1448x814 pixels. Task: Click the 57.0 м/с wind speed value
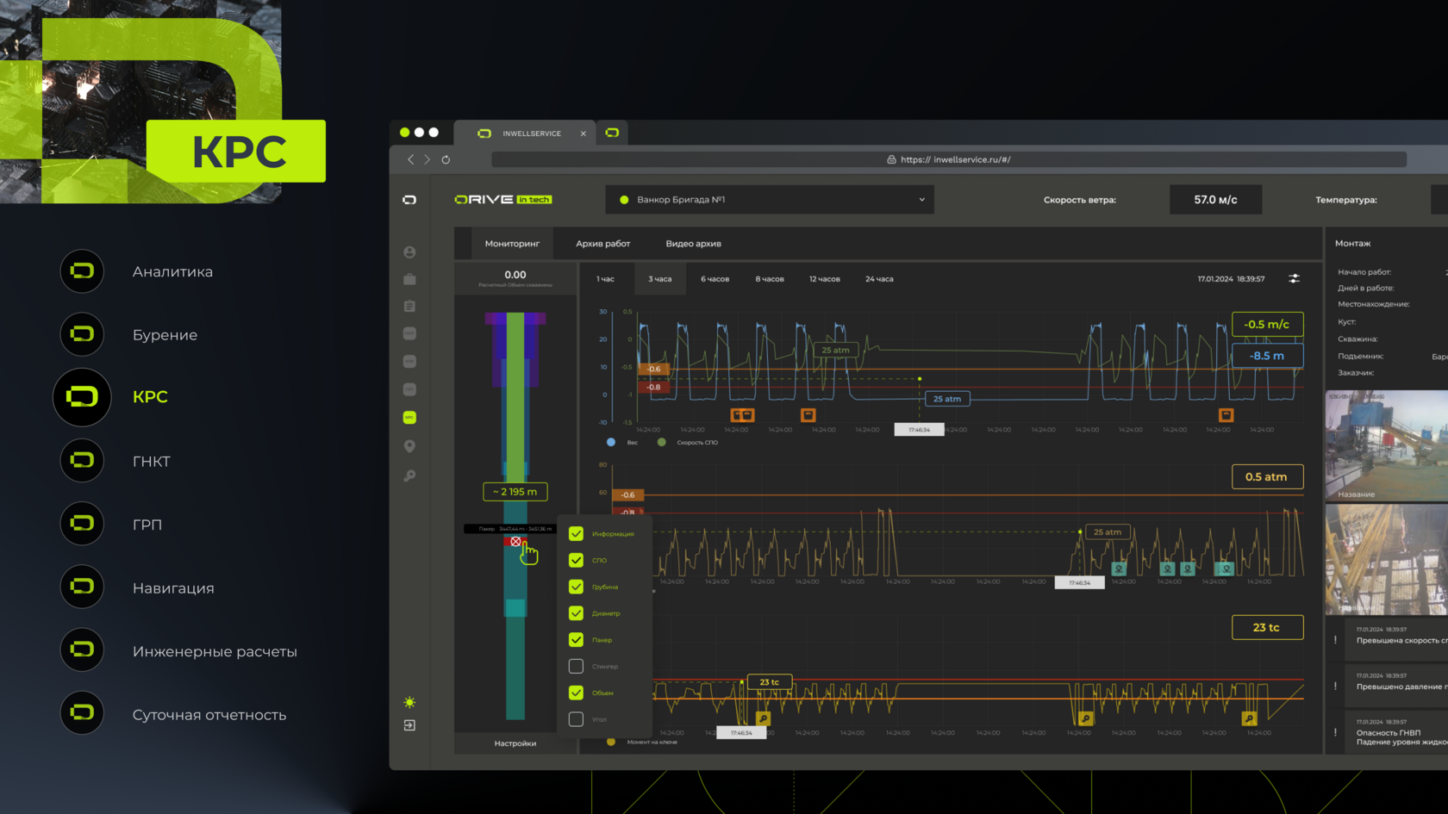1215,200
